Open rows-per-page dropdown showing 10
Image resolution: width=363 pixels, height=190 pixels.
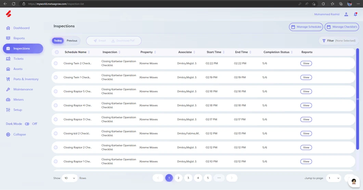[x=70, y=178]
